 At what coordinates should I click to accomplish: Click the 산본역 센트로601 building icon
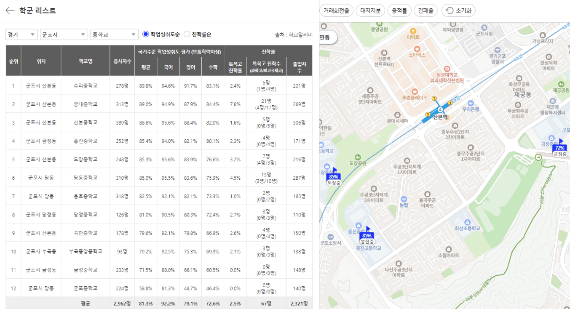[384, 53]
